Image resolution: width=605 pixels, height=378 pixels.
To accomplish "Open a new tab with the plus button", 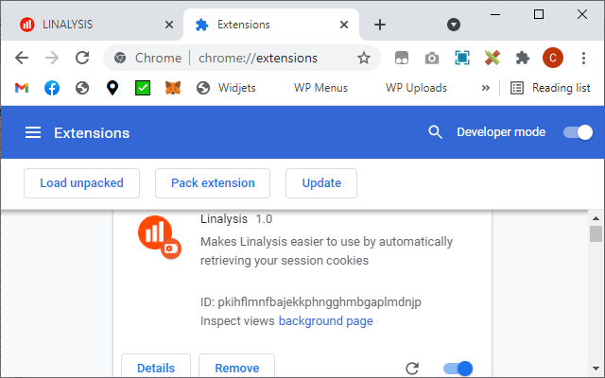I will click(380, 25).
